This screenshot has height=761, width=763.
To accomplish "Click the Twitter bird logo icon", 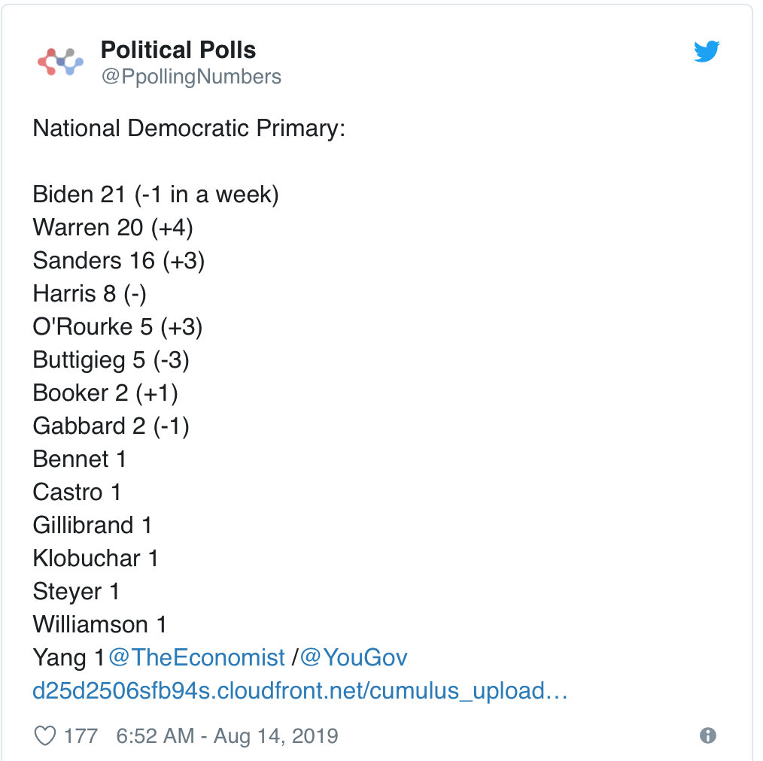I will click(x=707, y=51).
